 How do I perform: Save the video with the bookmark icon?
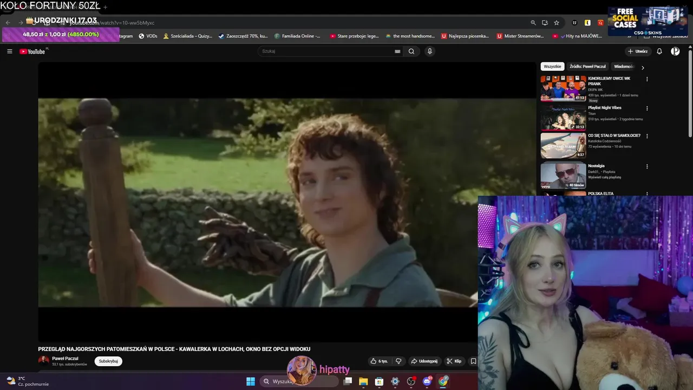tap(473, 361)
